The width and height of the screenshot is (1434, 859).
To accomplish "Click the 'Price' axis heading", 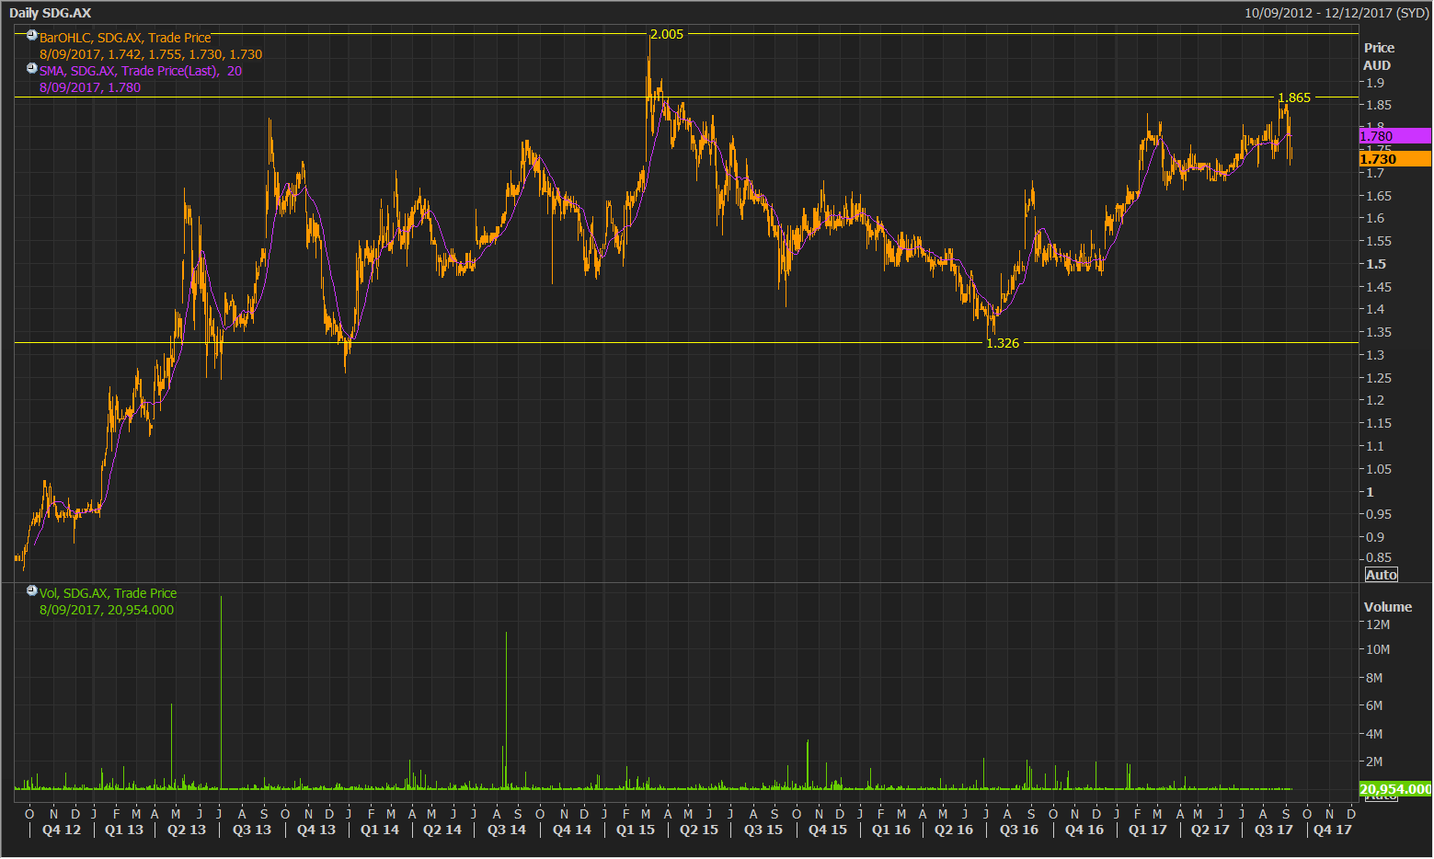I will click(1379, 48).
